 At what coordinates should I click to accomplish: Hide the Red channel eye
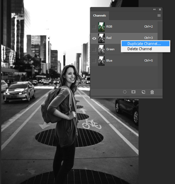[x=94, y=38]
